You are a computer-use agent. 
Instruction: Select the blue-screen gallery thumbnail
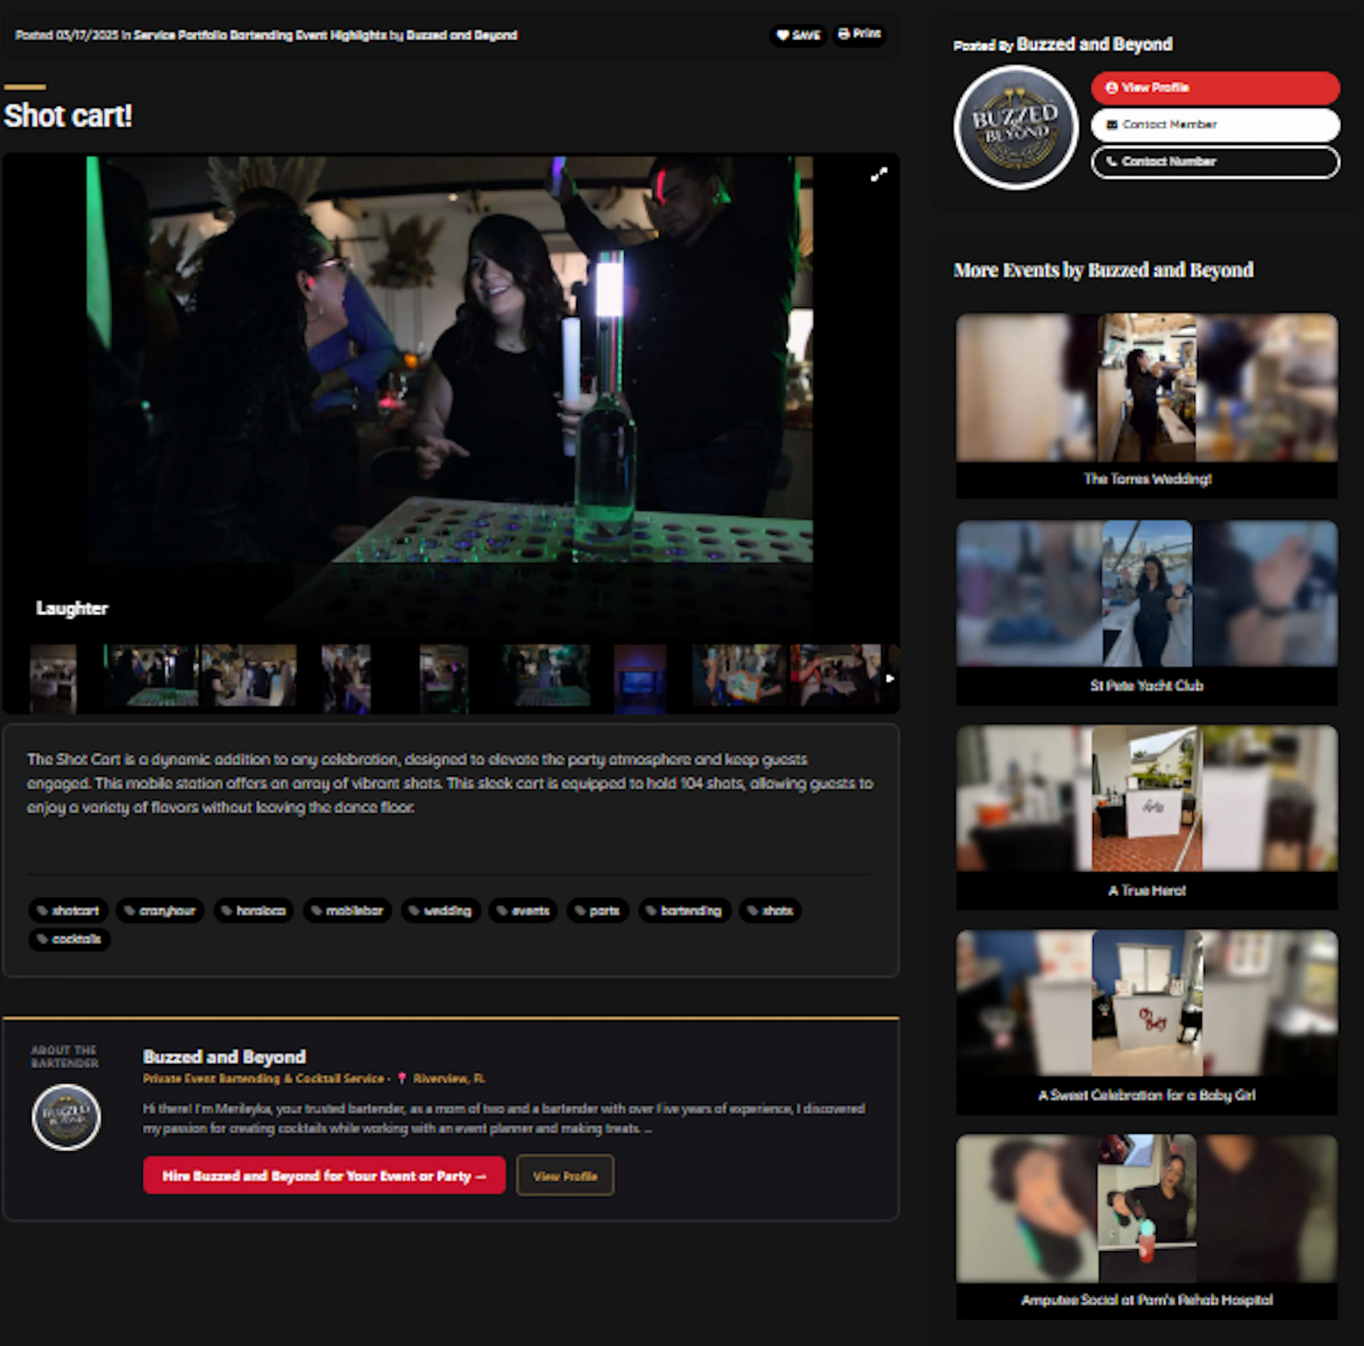point(640,677)
